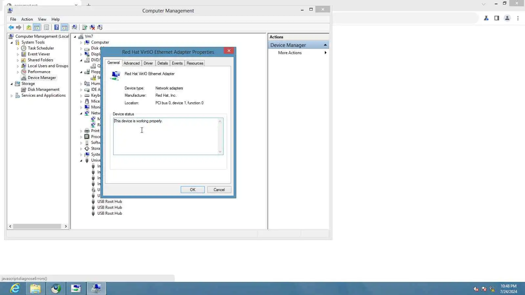Collapse the Device Manager actions header
Image resolution: width=525 pixels, height=295 pixels.
[x=325, y=45]
